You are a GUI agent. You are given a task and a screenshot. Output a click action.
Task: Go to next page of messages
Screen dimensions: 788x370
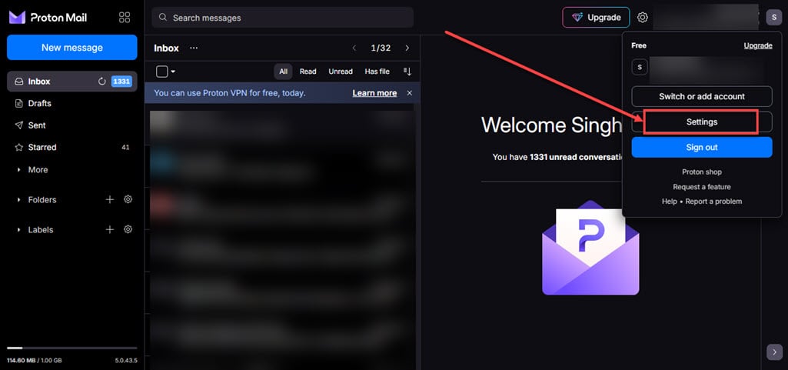tap(407, 48)
